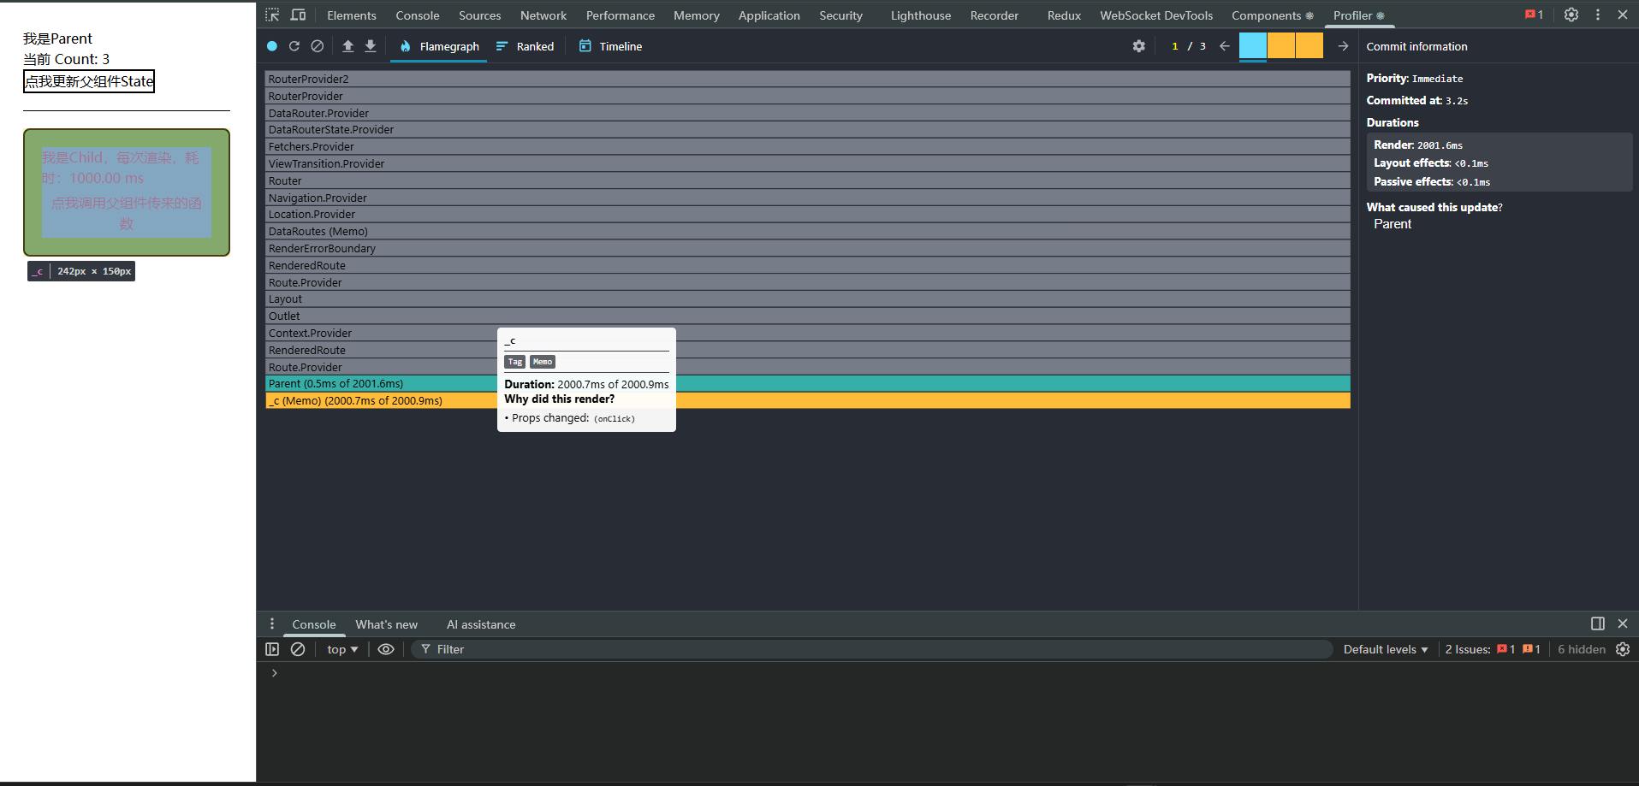Switch to the Ranked tab

point(526,46)
